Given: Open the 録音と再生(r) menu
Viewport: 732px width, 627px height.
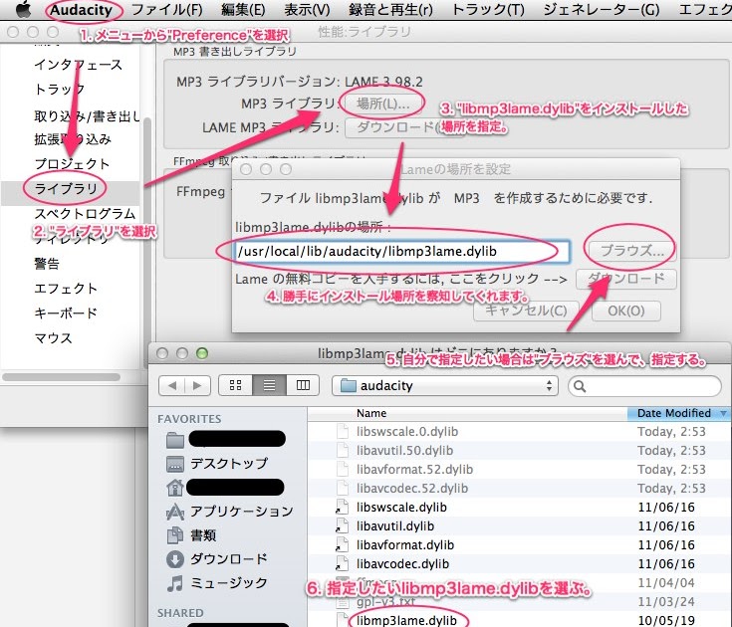Looking at the screenshot, I should click(x=390, y=10).
